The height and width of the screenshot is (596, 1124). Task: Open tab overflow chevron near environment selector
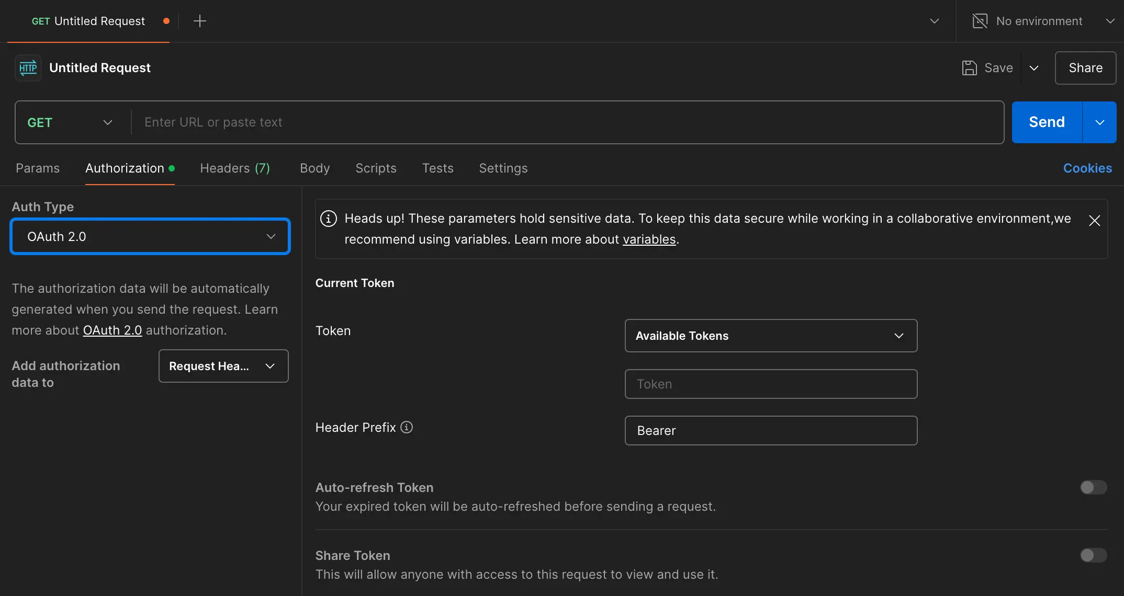coord(934,21)
